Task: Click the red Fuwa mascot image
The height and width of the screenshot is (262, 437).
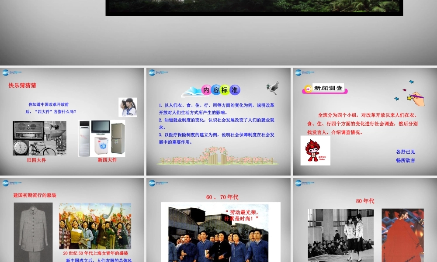Action: (x=315, y=151)
